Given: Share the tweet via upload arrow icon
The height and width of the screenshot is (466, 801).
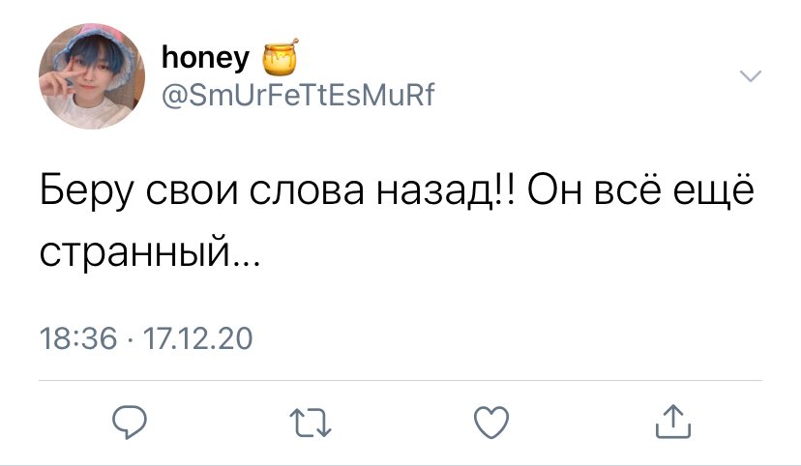Looking at the screenshot, I should coord(673,422).
